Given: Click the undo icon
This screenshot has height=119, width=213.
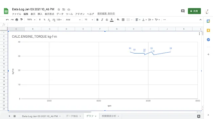Looking at the screenshot, I should [x=7, y=20].
